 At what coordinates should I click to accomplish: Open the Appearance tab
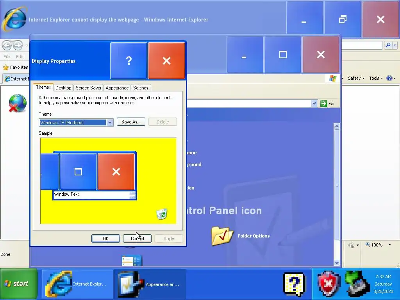coord(117,88)
